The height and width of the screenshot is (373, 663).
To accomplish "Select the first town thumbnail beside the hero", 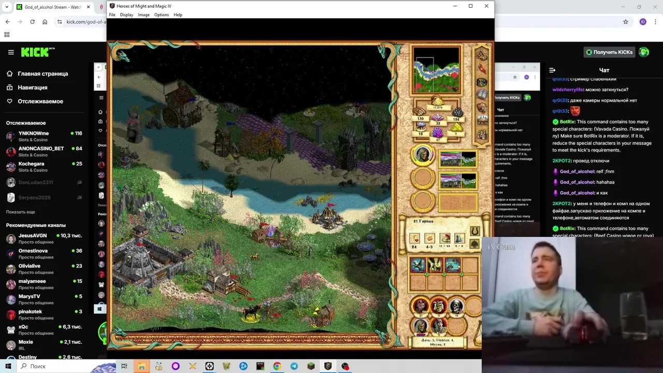I will click(458, 159).
